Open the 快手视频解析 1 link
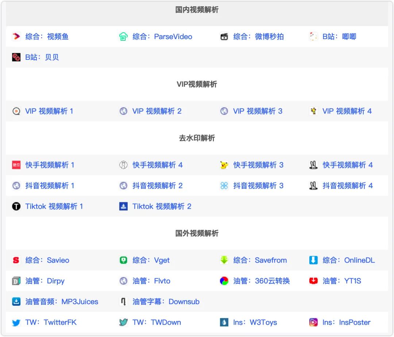 50,165
